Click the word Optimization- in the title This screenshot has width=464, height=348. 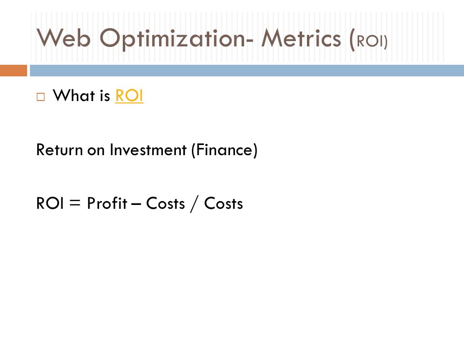176,39
